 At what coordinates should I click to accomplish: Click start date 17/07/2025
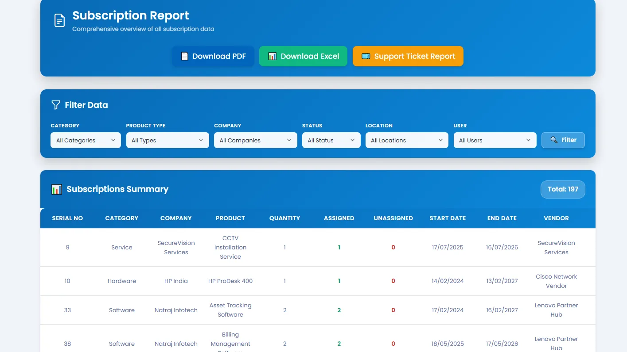(x=448, y=247)
